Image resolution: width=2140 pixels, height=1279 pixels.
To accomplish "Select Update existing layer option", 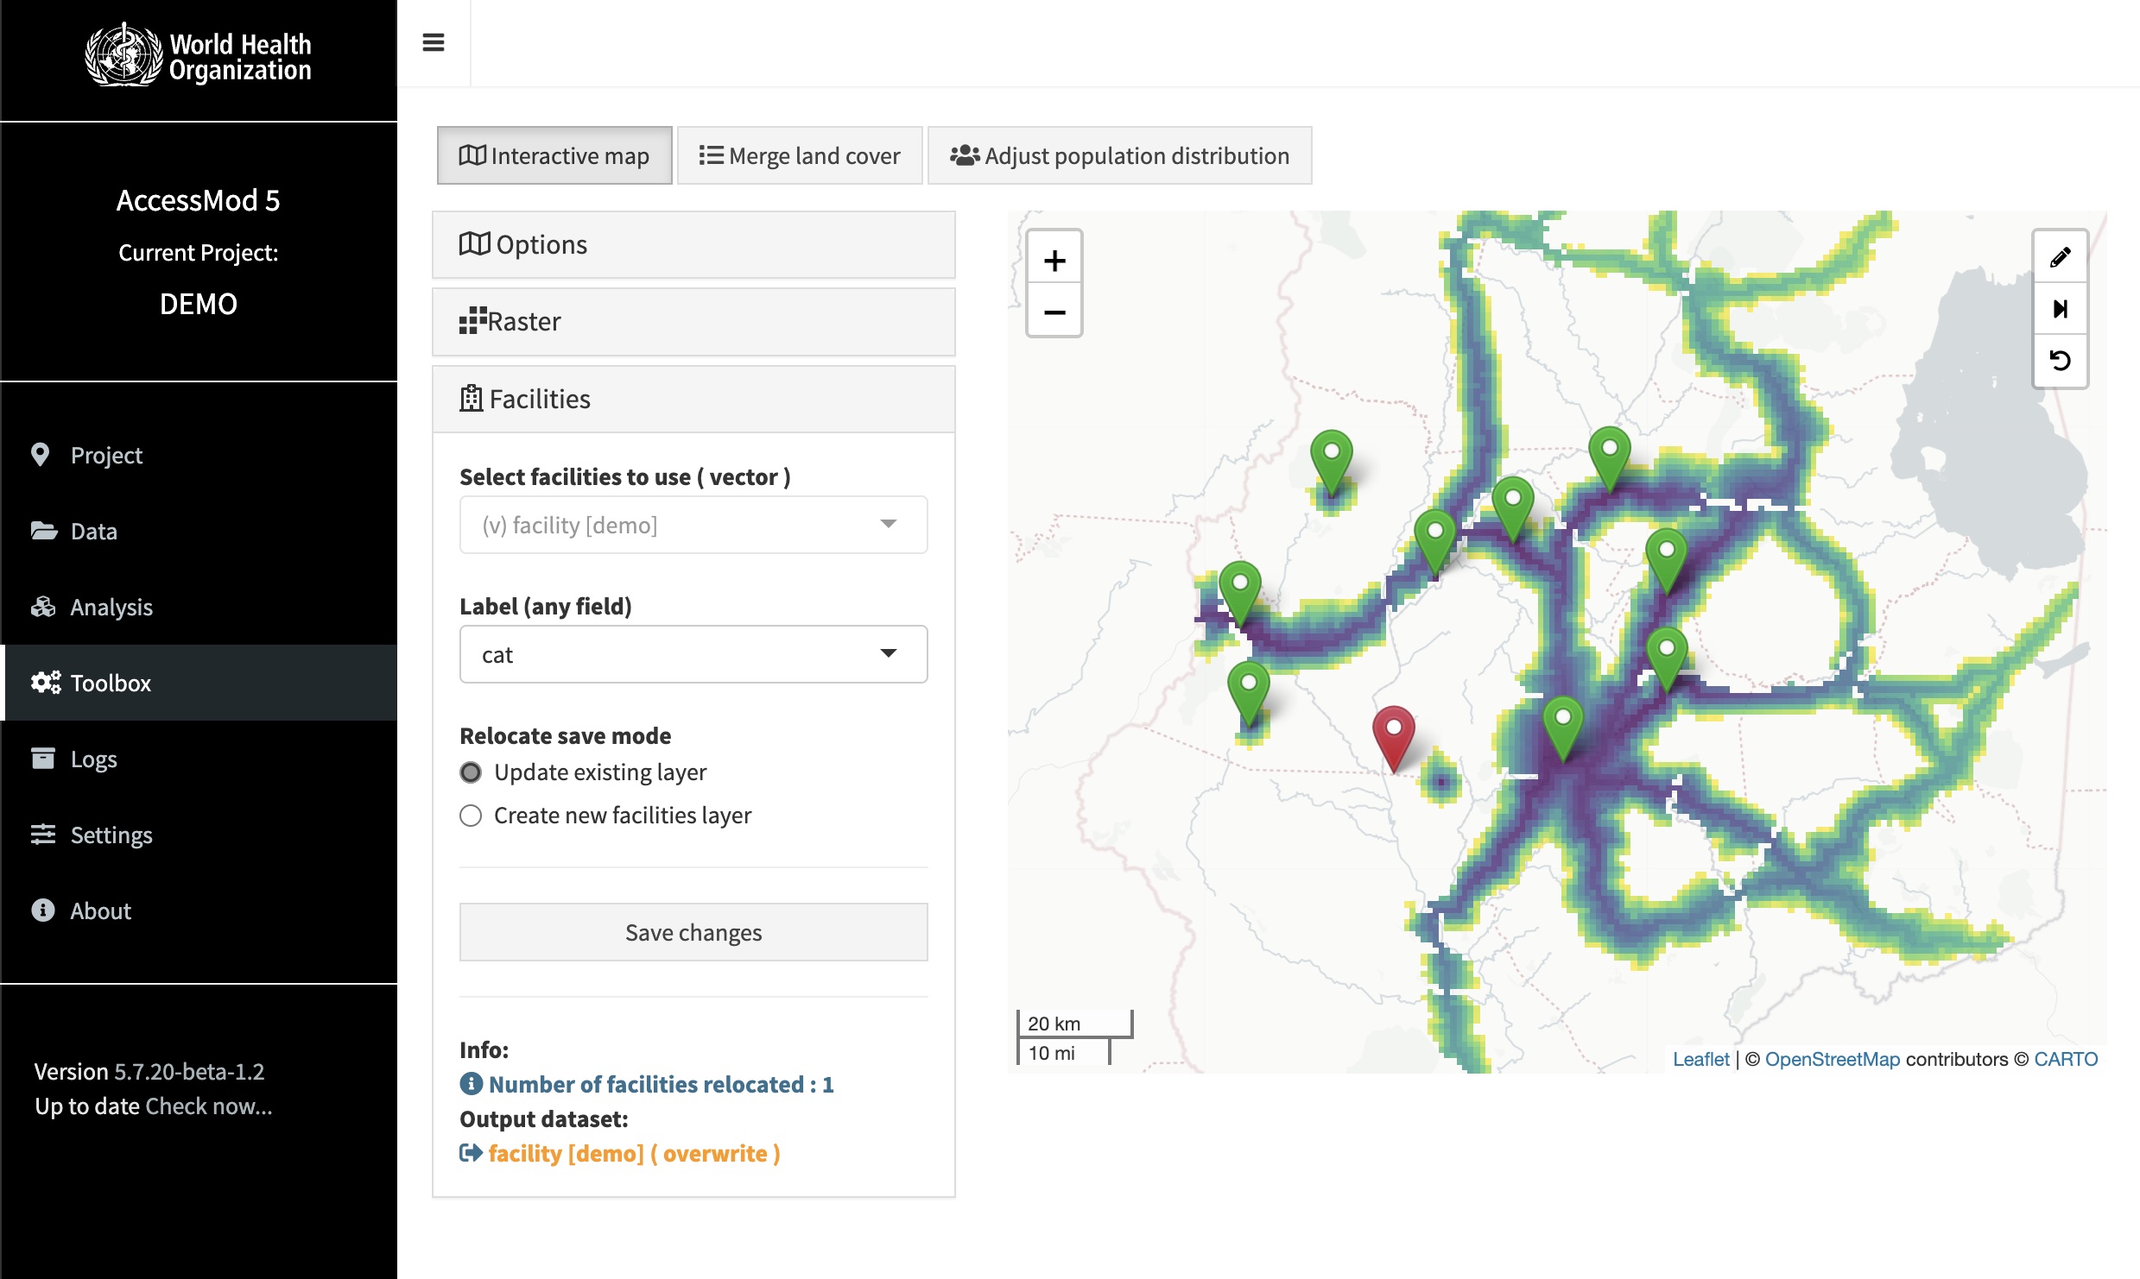I will 471,772.
